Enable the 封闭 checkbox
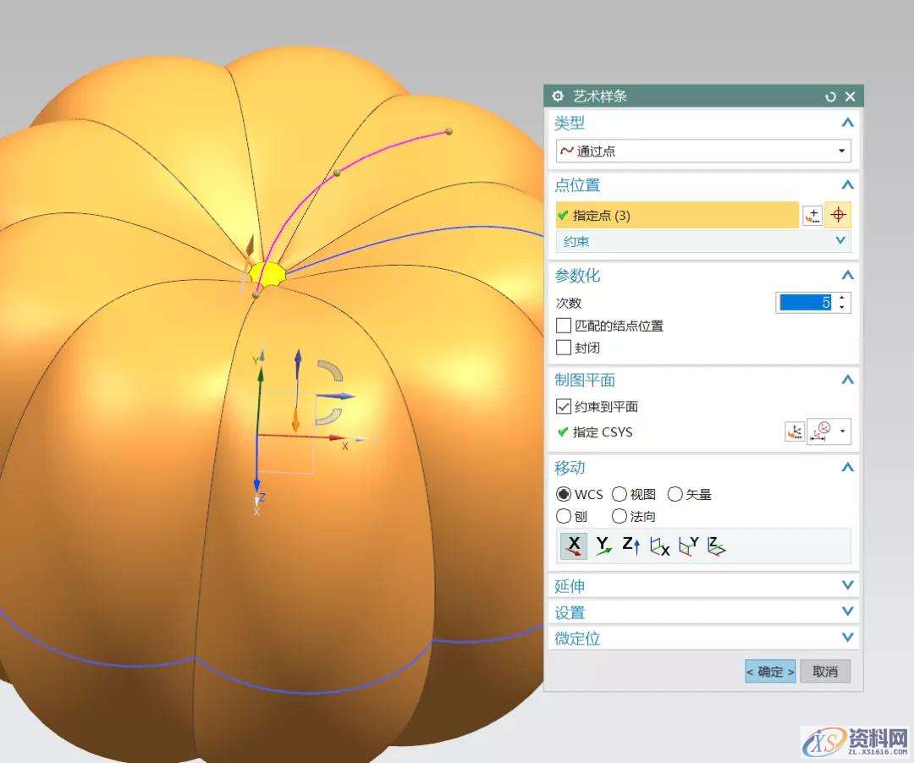 click(564, 347)
